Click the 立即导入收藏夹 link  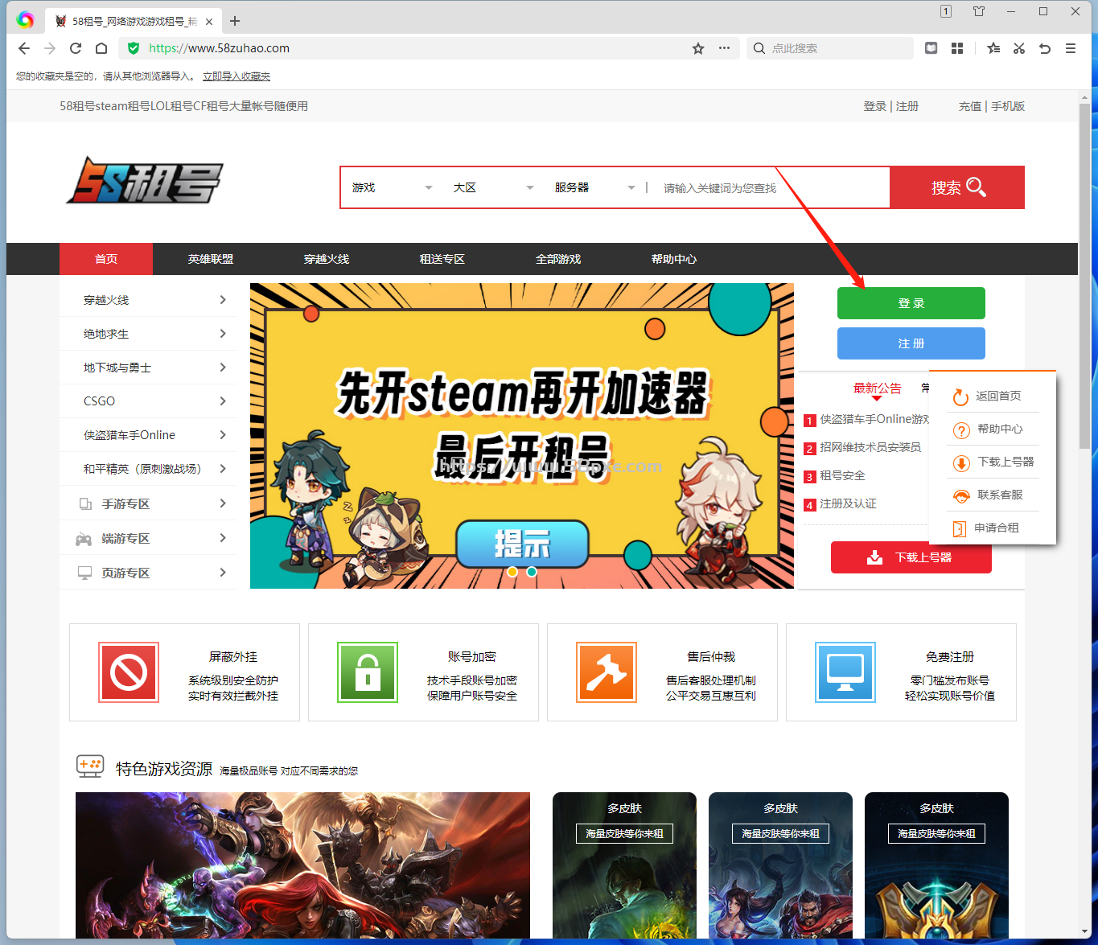[x=236, y=76]
